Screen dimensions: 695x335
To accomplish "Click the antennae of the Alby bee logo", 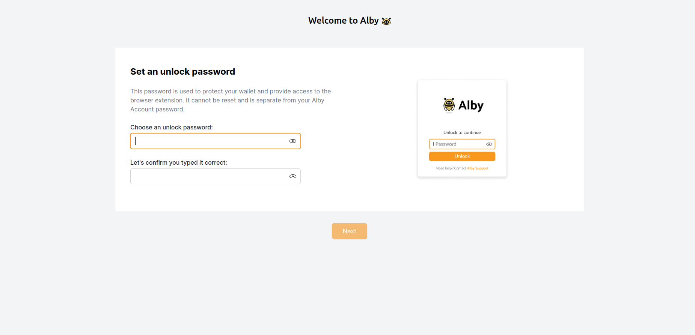I will click(448, 99).
